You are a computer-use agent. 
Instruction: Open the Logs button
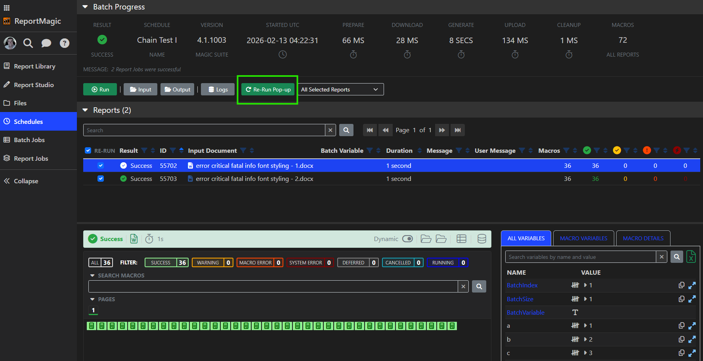218,89
